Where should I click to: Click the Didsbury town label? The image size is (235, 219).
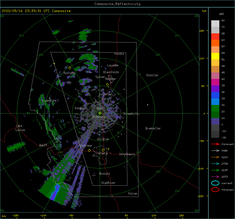pos(98,117)
